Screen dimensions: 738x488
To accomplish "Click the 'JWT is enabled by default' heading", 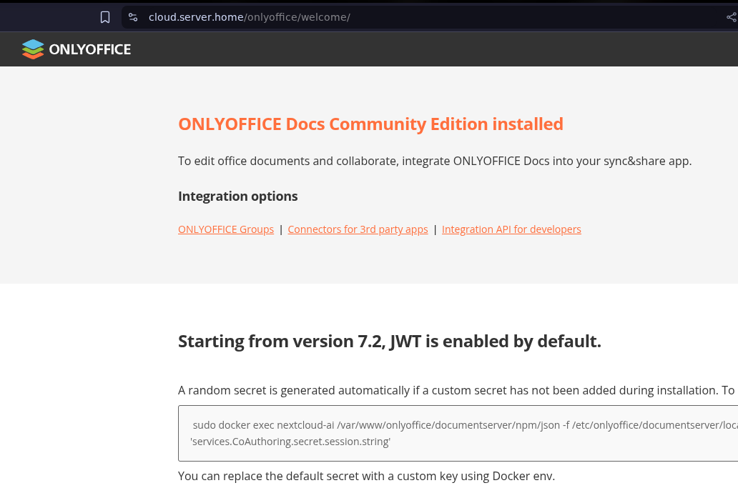I will [x=389, y=342].
